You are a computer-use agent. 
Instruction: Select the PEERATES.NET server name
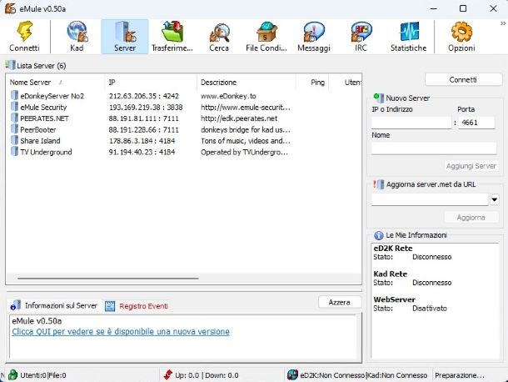pos(44,118)
